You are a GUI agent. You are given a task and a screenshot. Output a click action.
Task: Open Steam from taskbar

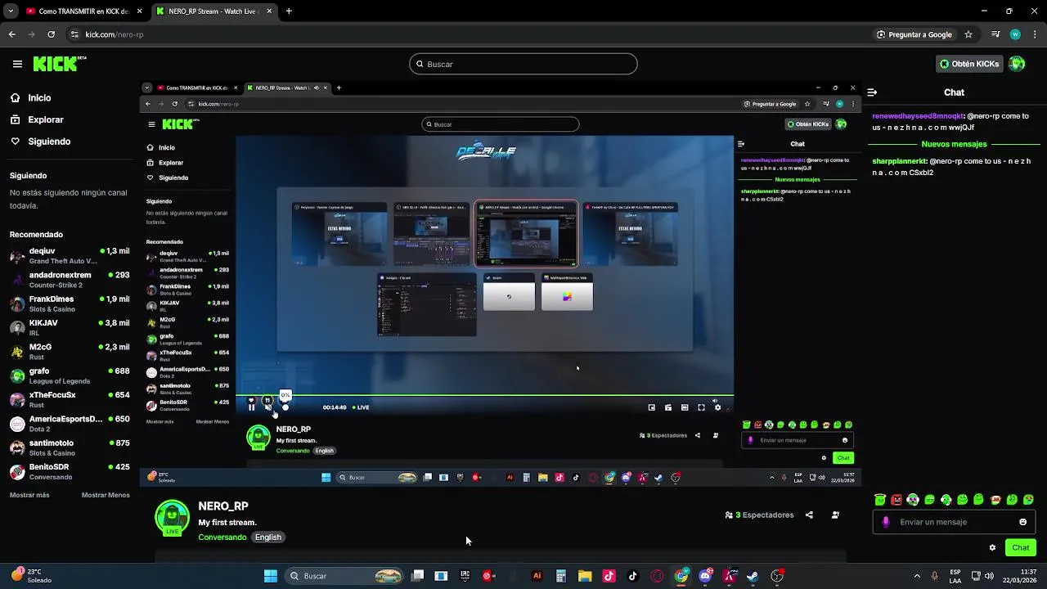753,576
